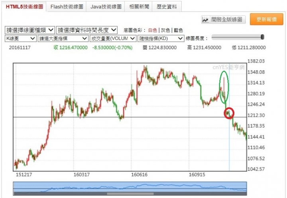Click the horizontal scrollbar thumb under overview
287x198 pixels.
(x=130, y=194)
